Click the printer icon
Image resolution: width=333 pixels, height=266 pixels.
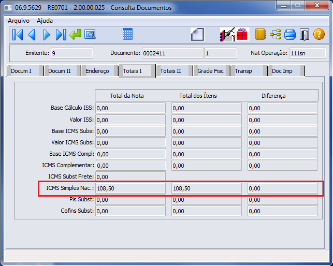[x=290, y=34]
